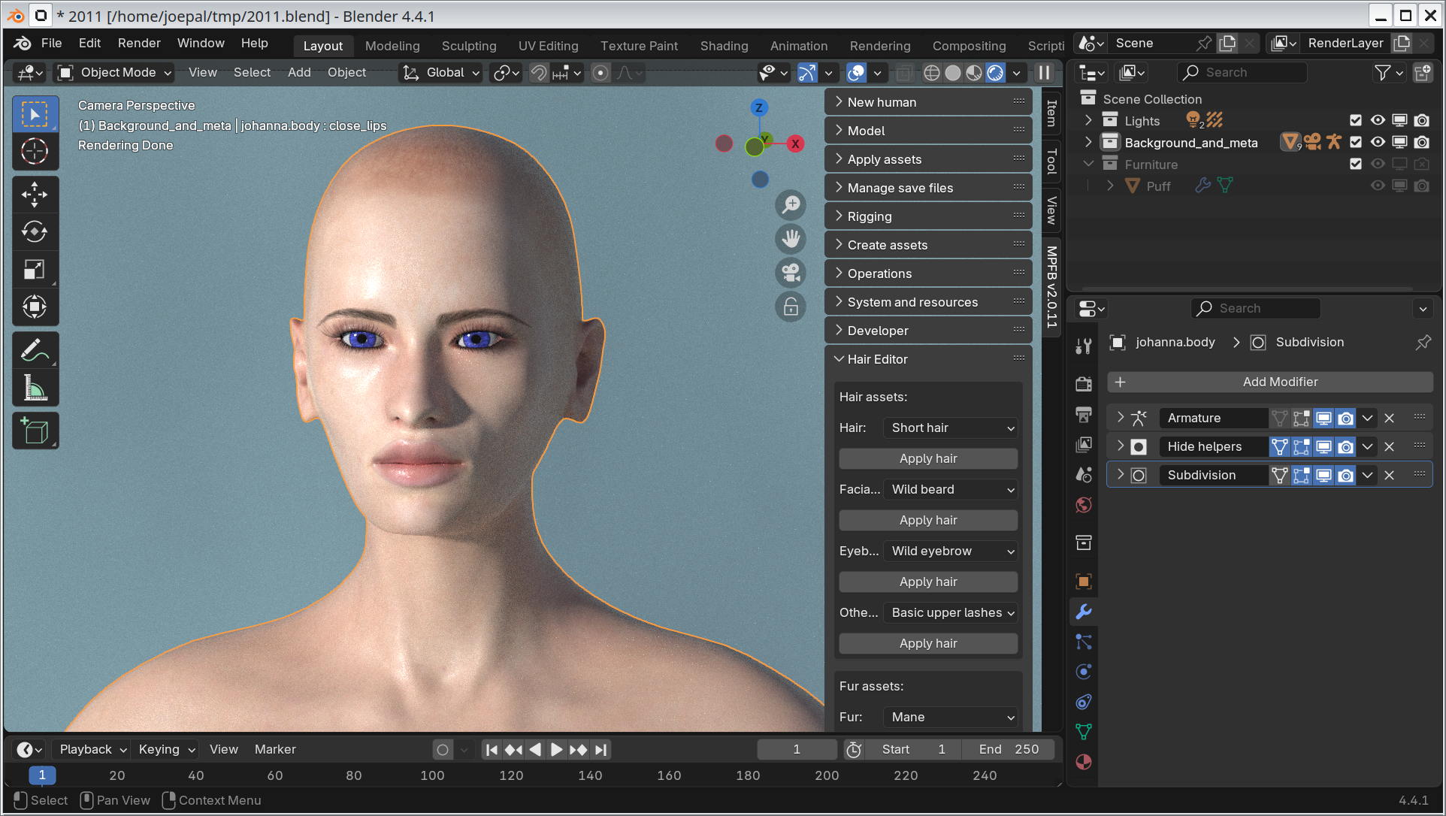Toggle Puff object visibility eye
1446x816 pixels.
(1378, 186)
